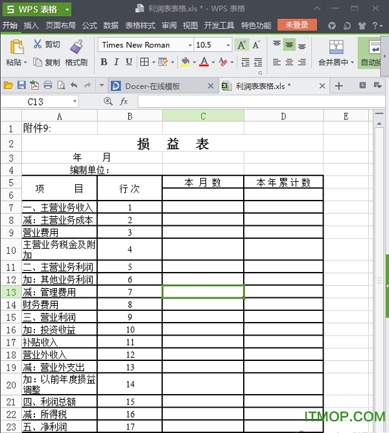Click the Paste clipboard icon

[x=17, y=47]
